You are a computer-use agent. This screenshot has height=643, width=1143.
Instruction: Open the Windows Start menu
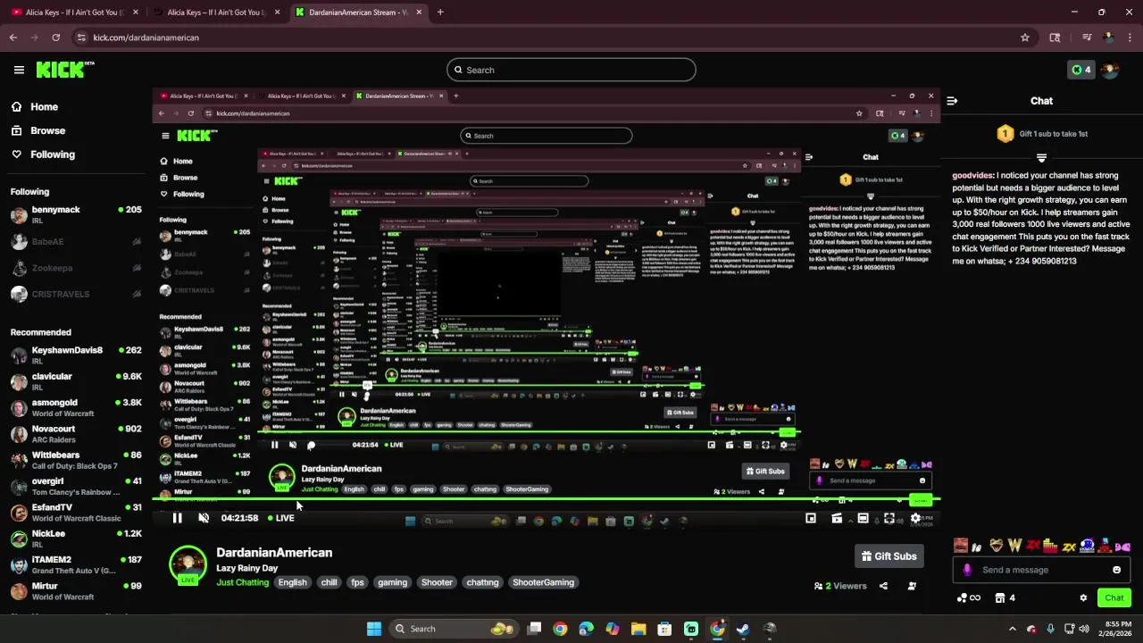point(374,629)
